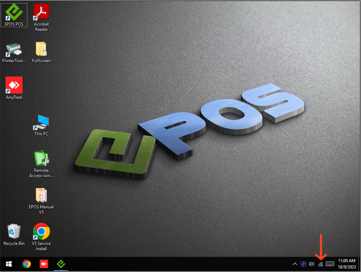Expand hidden system tray icons
Viewport: 361px width, 272px height.
click(295, 264)
